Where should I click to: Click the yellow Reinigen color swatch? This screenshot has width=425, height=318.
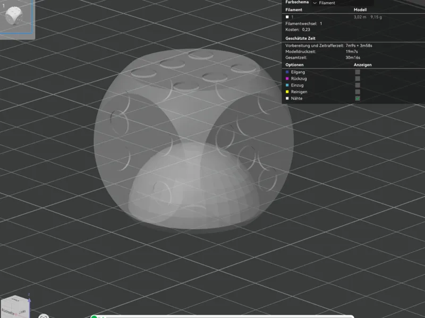[287, 92]
